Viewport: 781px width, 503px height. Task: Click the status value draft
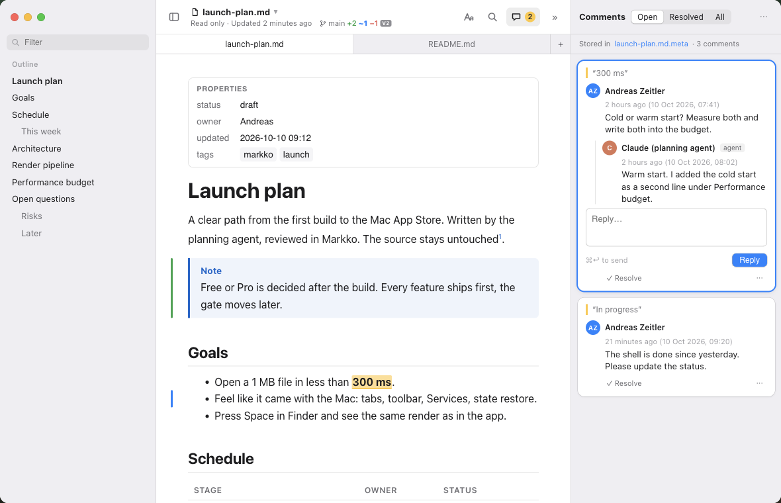coord(249,105)
